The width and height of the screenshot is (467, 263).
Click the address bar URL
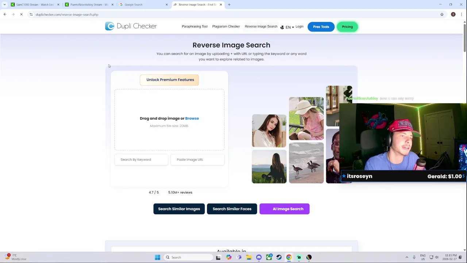point(67,15)
